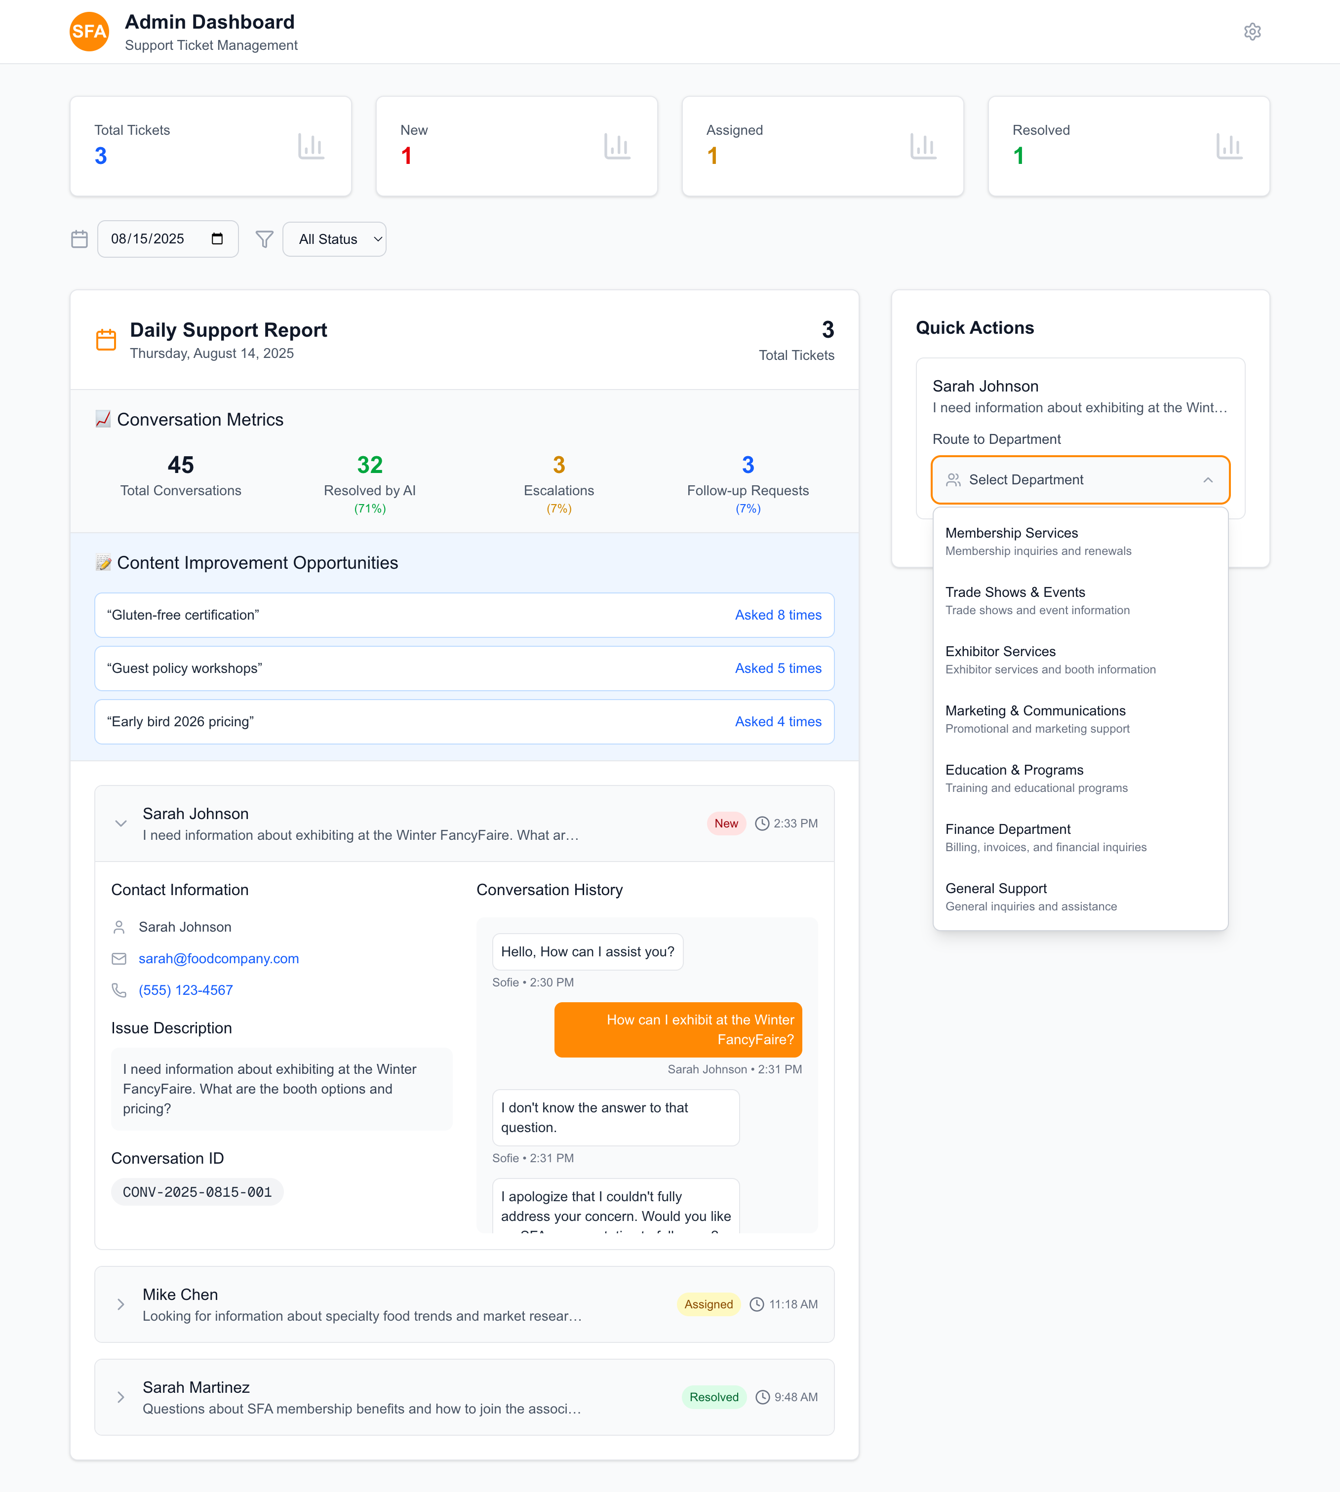Open settings via the gear icon
This screenshot has height=1492, width=1340.
1252,32
